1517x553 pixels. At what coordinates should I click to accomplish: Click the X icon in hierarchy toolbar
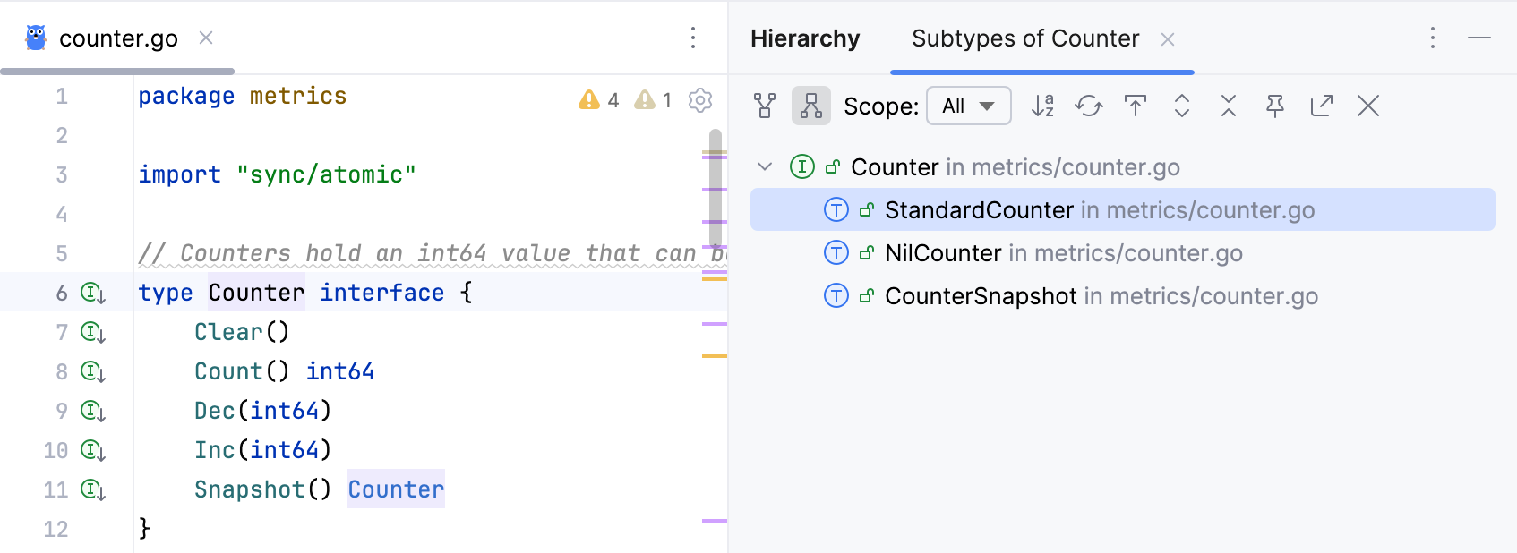[x=1368, y=106]
